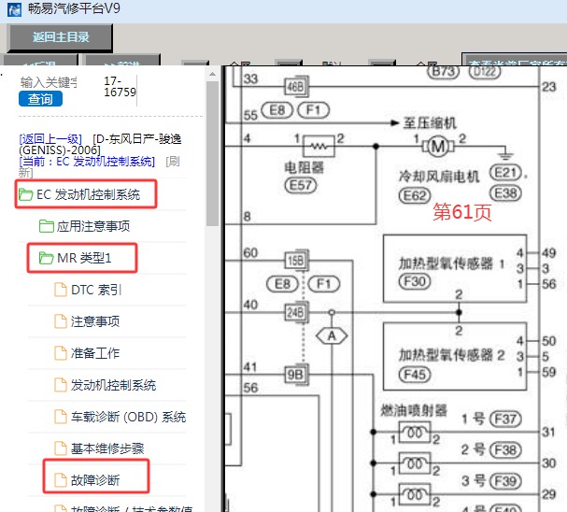Click the 15B connector symbol
567x512 pixels.
296,260
